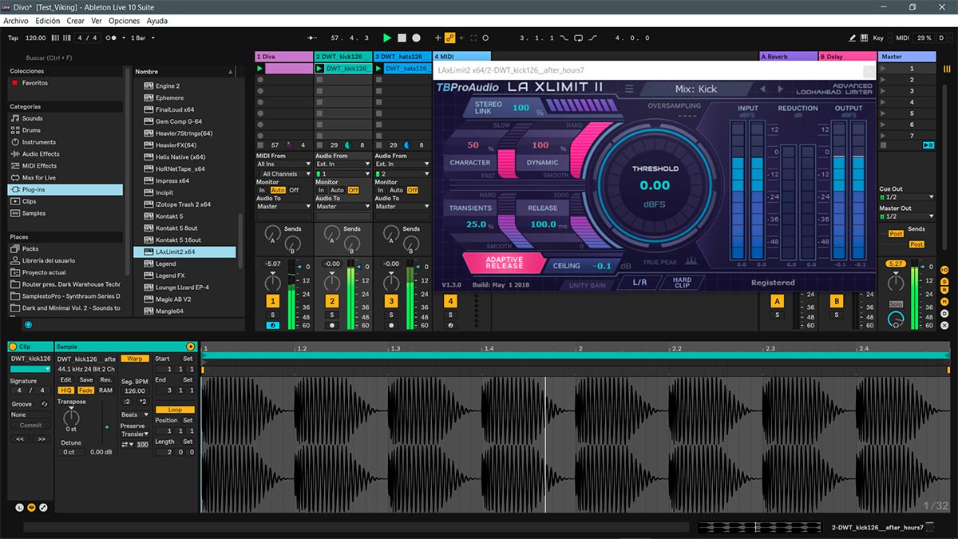Image resolution: width=958 pixels, height=539 pixels.
Task: Start playback with the green Play button
Action: [x=387, y=38]
